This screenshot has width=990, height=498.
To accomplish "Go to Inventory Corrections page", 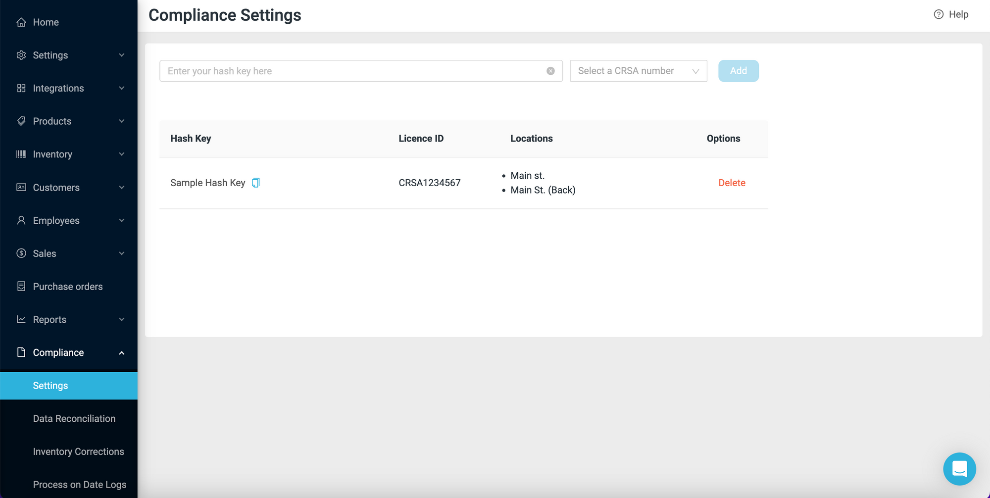I will pos(78,452).
